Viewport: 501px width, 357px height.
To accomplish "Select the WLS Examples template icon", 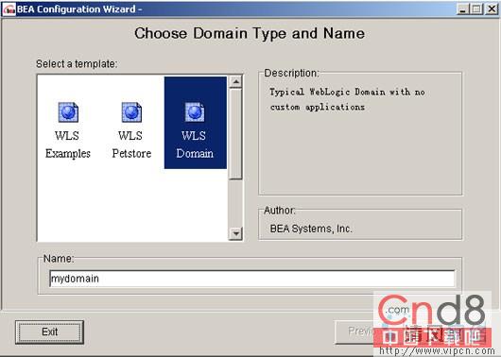I will coord(68,112).
